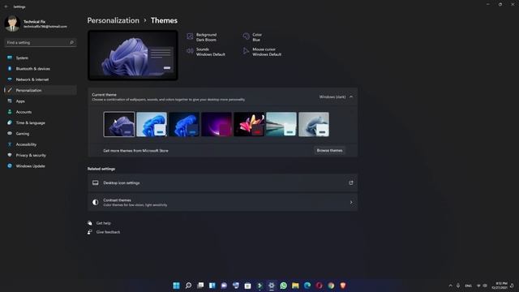Click the microphone icon in system tray
The height and width of the screenshot is (292, 519).
tap(458, 286)
